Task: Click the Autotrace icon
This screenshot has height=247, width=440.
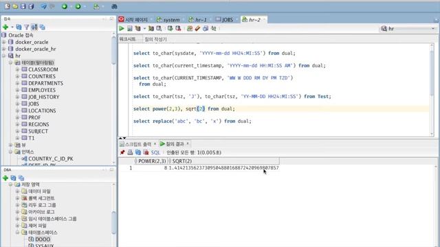Action: [151, 28]
